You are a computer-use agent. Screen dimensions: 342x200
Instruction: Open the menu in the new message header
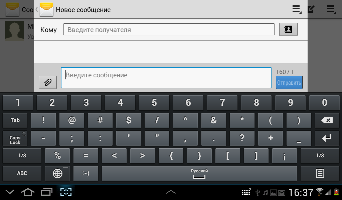tap(297, 9)
